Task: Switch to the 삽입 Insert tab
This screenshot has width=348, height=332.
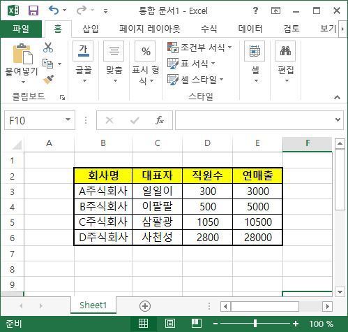Action: (x=91, y=29)
